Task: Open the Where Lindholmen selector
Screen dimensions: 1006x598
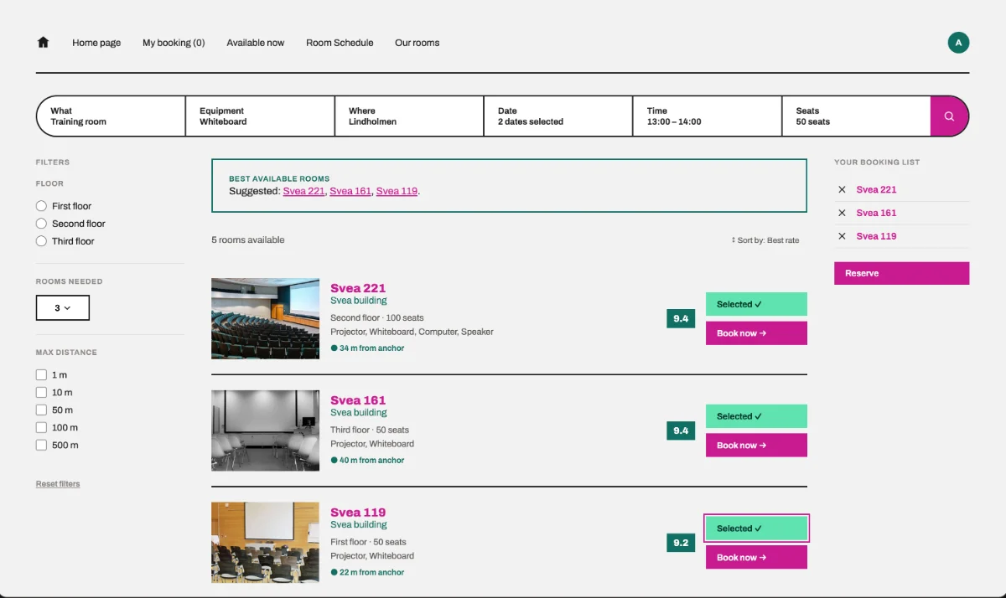Action: pyautogui.click(x=409, y=116)
